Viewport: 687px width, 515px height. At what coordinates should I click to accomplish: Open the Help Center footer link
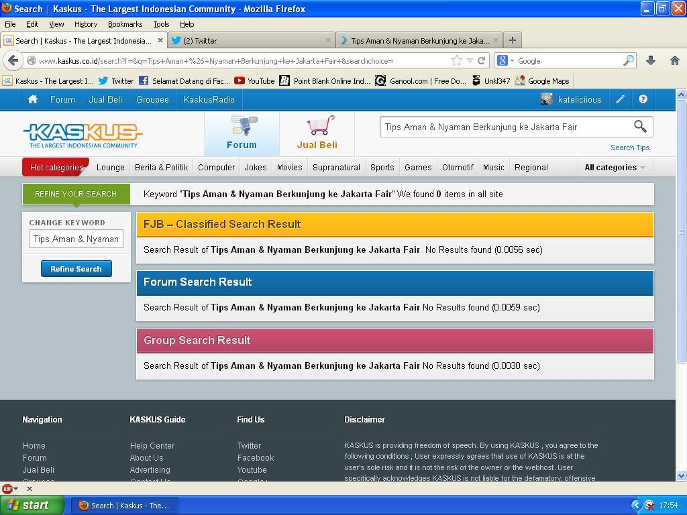point(152,446)
